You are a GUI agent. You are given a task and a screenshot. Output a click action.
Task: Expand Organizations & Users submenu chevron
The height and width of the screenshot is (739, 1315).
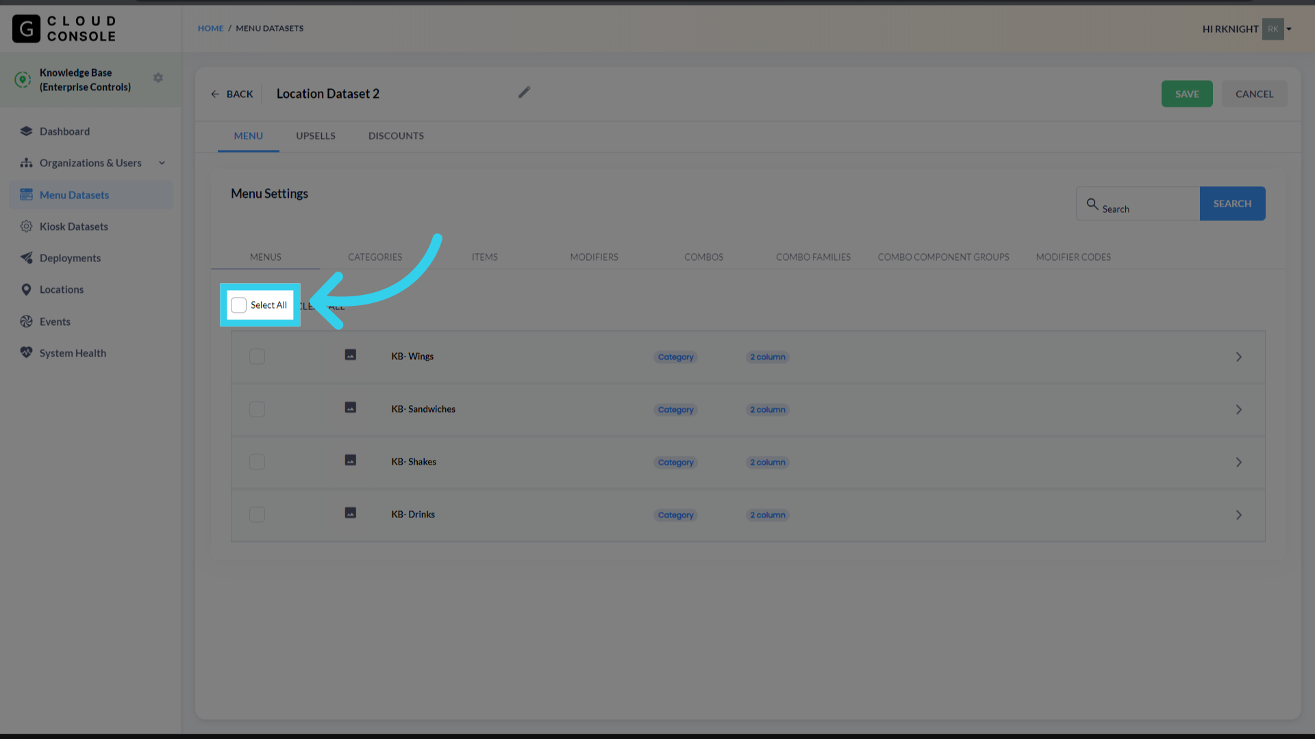click(x=162, y=163)
